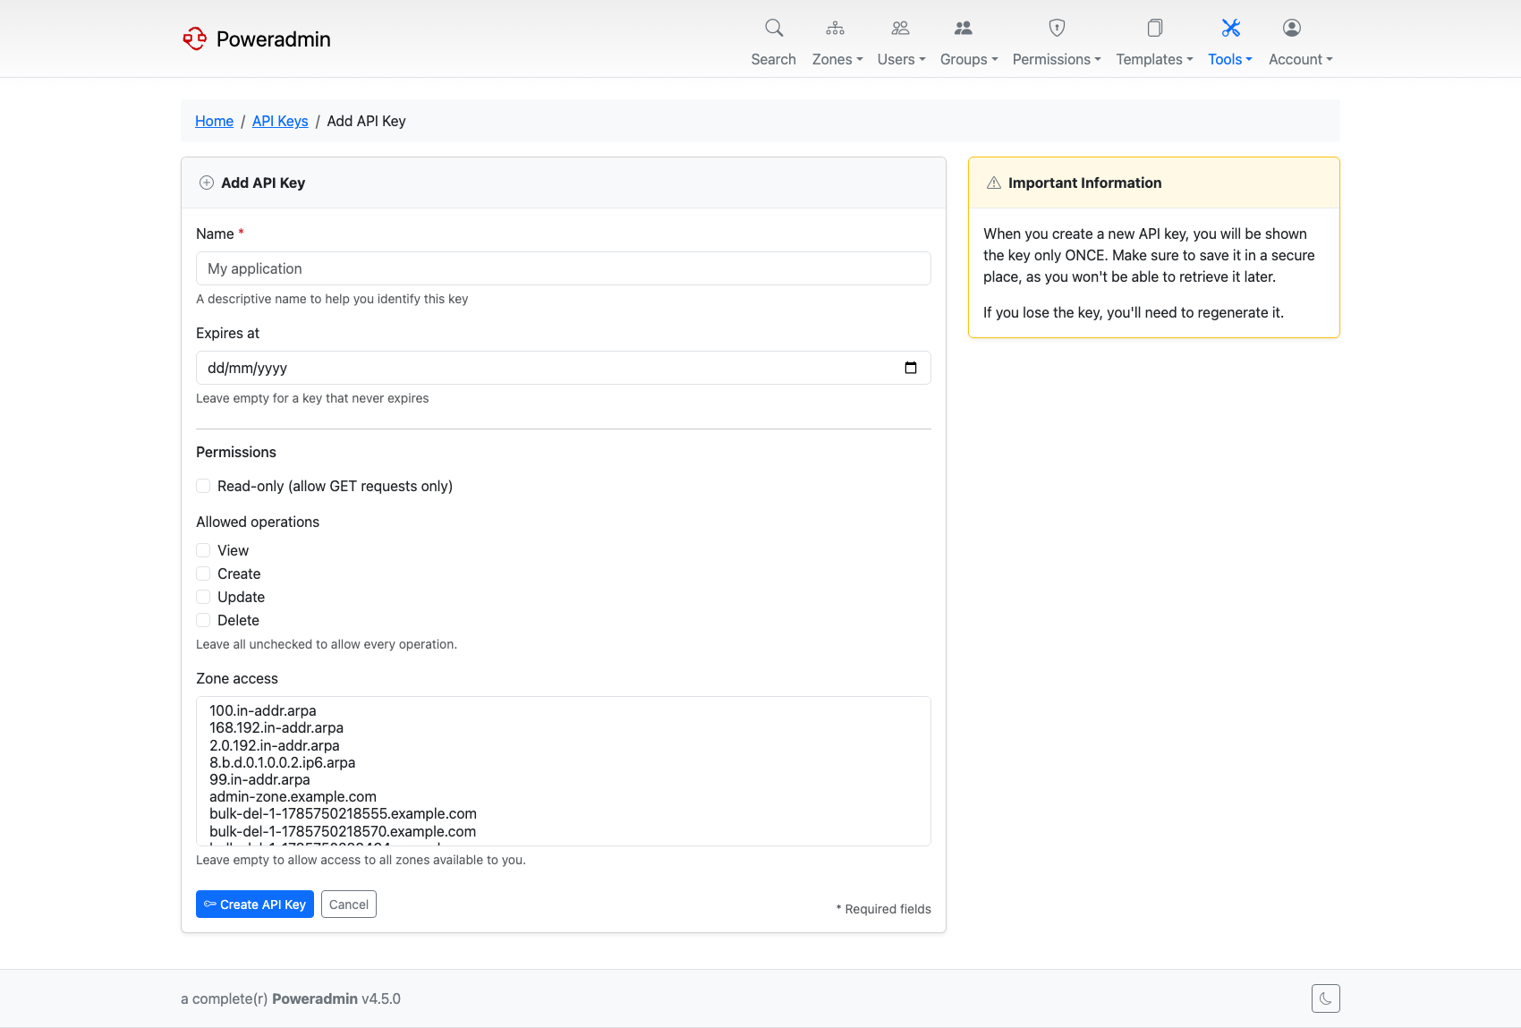This screenshot has height=1028, width=1521.
Task: Expand the Zones dropdown menu
Action: [837, 59]
